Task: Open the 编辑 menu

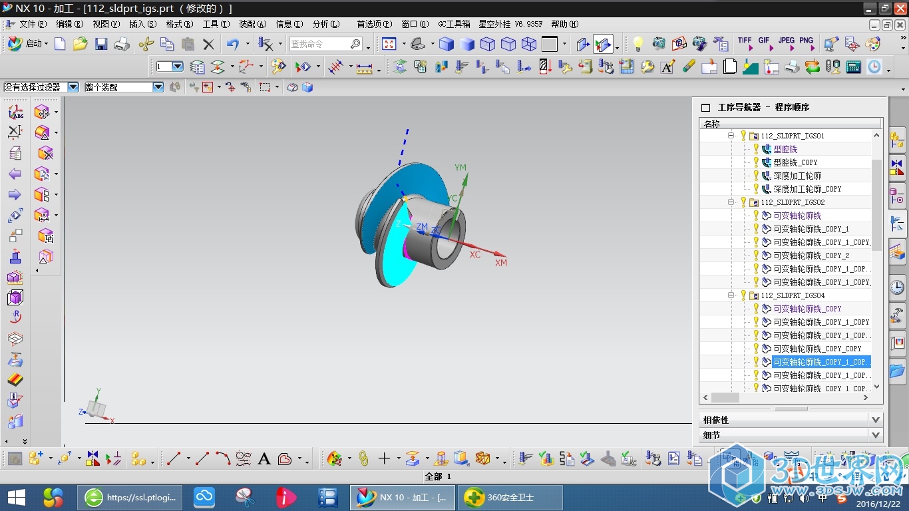Action: click(70, 24)
